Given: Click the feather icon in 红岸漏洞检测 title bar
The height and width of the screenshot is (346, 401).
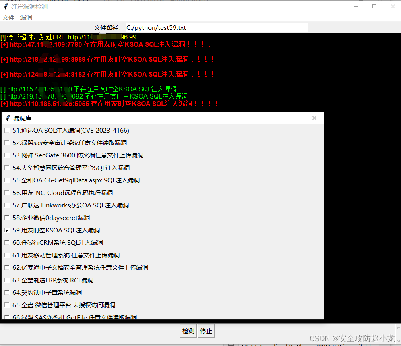Looking at the screenshot, I should pos(6,6).
